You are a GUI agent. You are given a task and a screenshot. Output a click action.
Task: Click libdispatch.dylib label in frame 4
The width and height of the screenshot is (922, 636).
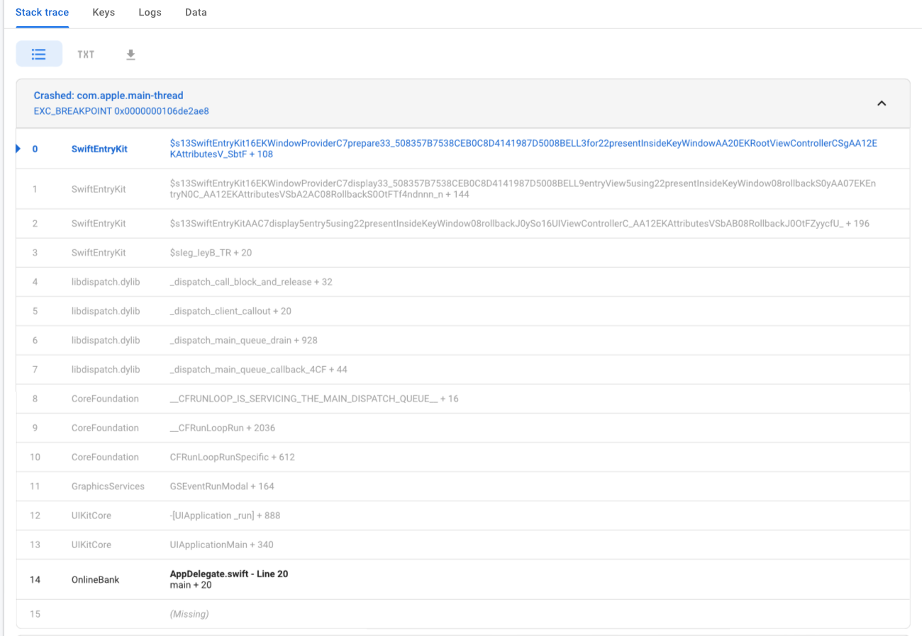point(106,282)
